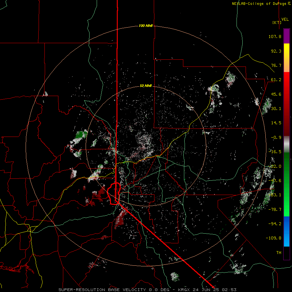Click the TH label beside the color bar
This screenshot has height=292, width=292.
(279, 253)
